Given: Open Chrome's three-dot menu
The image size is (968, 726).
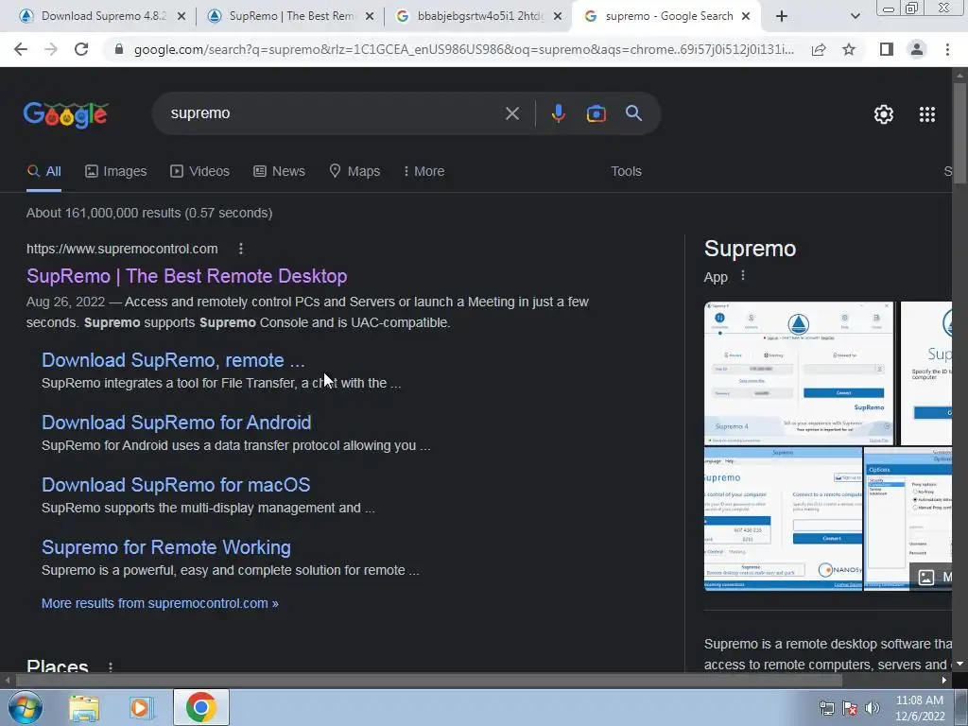Looking at the screenshot, I should tap(947, 49).
